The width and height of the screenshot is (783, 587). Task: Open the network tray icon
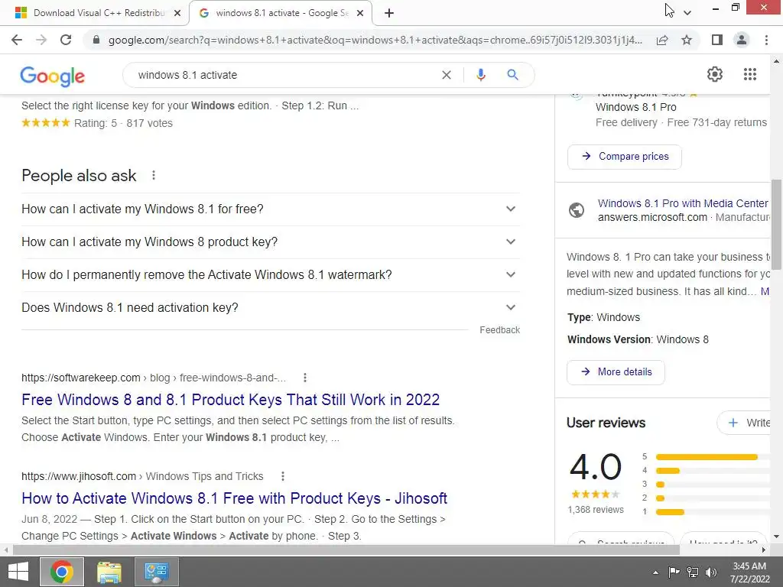(x=693, y=572)
